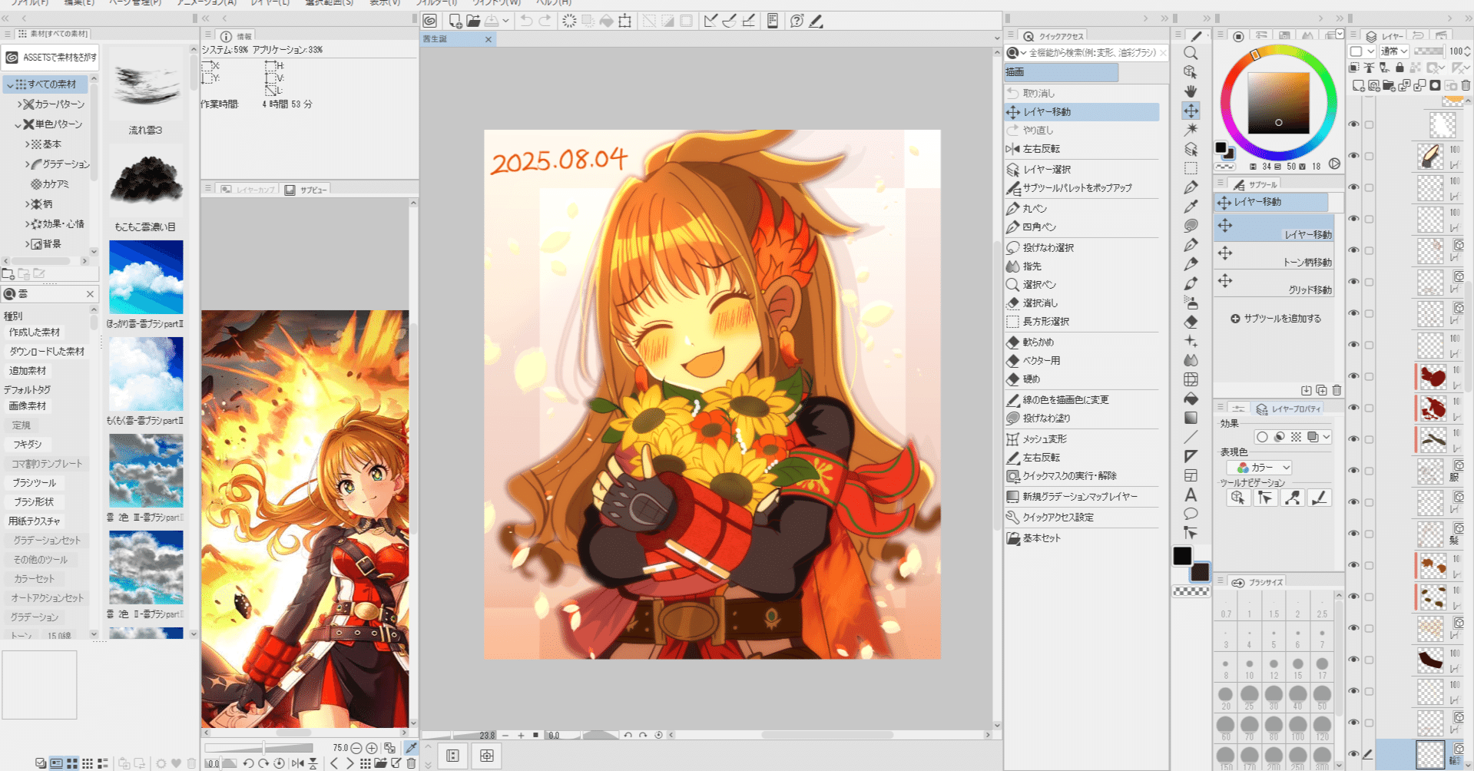
Task: Select the グリッド移動 sub tool
Action: (x=1274, y=284)
